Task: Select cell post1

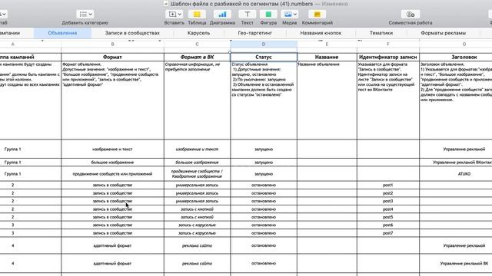Action: (x=387, y=185)
